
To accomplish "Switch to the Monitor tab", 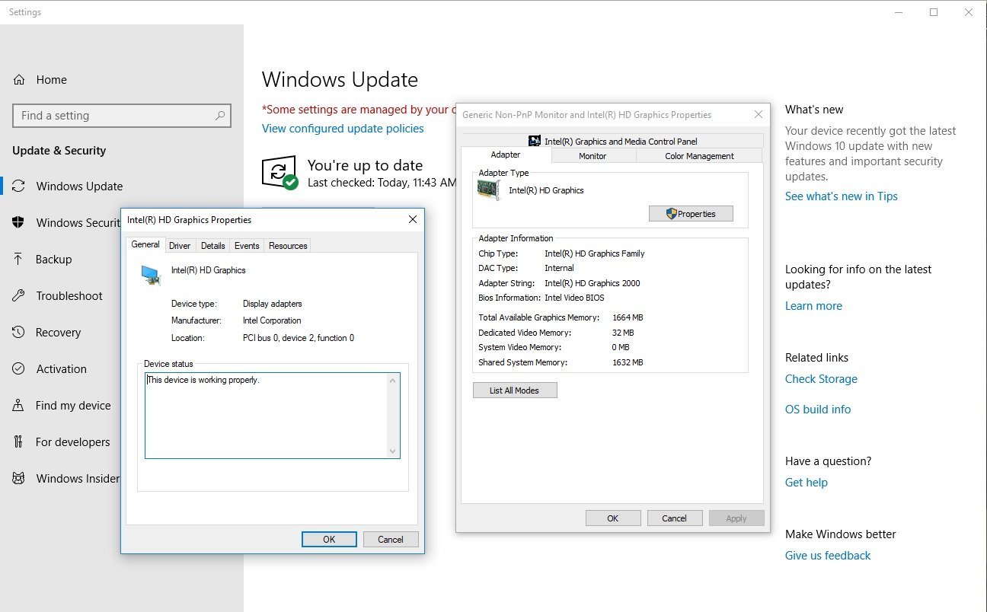I will [593, 156].
